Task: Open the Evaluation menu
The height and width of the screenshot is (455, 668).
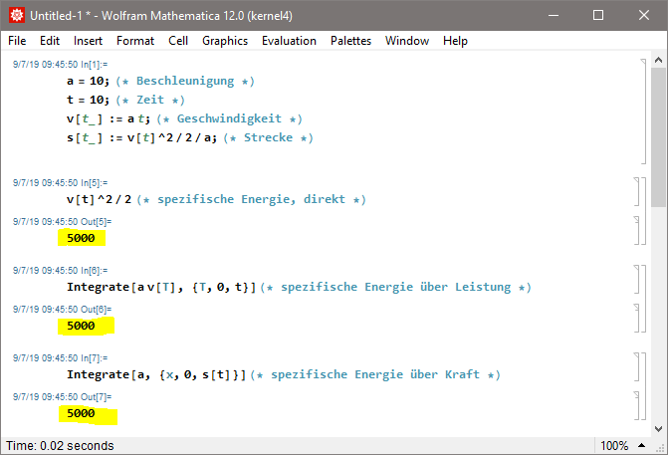Action: 289,41
